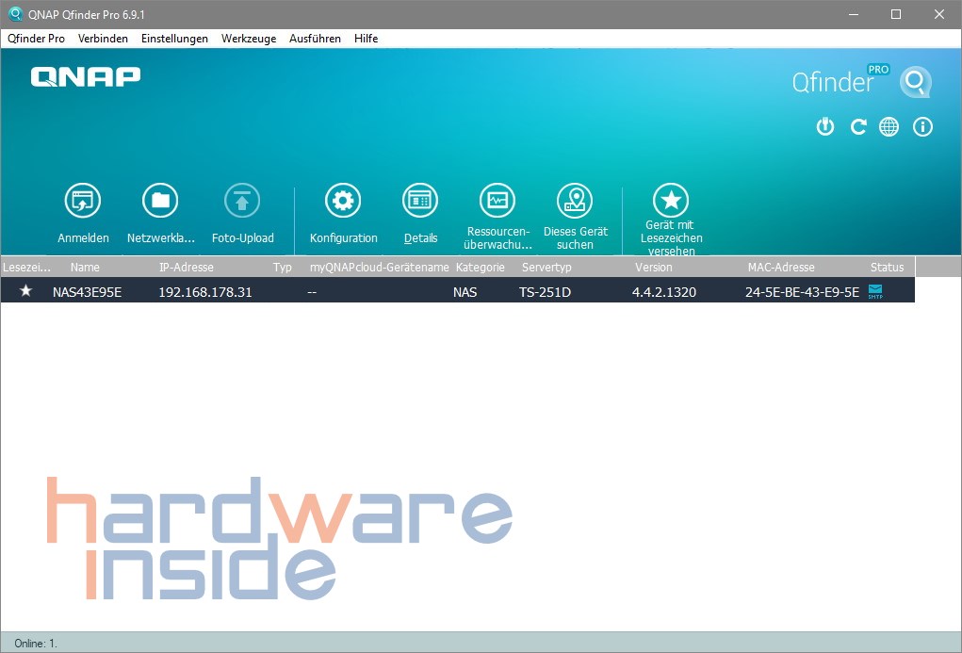This screenshot has height=653, width=962.
Task: Sort by the MAC-Adresse column header
Action: coord(781,268)
